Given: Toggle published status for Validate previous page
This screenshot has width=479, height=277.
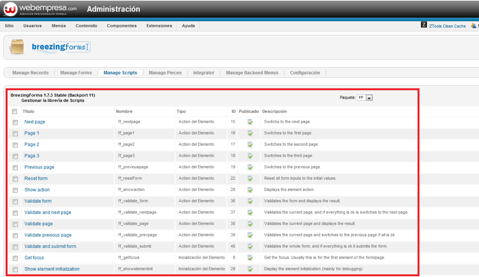Looking at the screenshot, I should click(250, 235).
